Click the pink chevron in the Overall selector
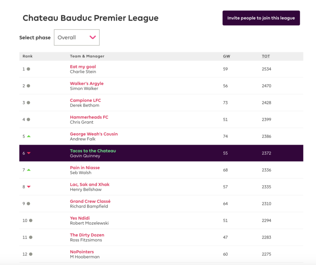This screenshot has height=265, width=316. 93,37
